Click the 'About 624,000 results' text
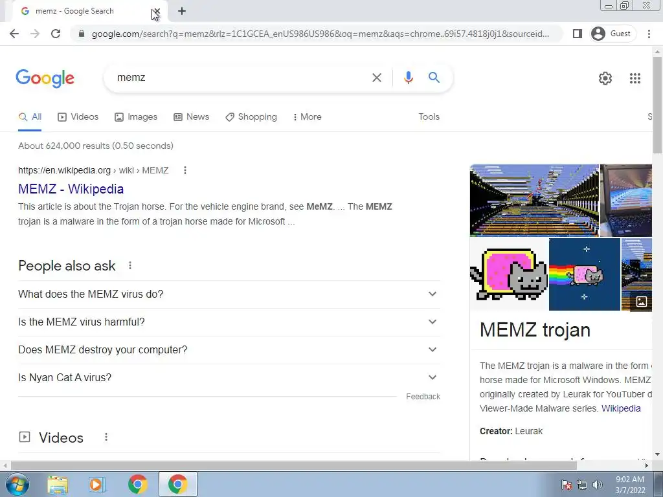 tap(96, 146)
